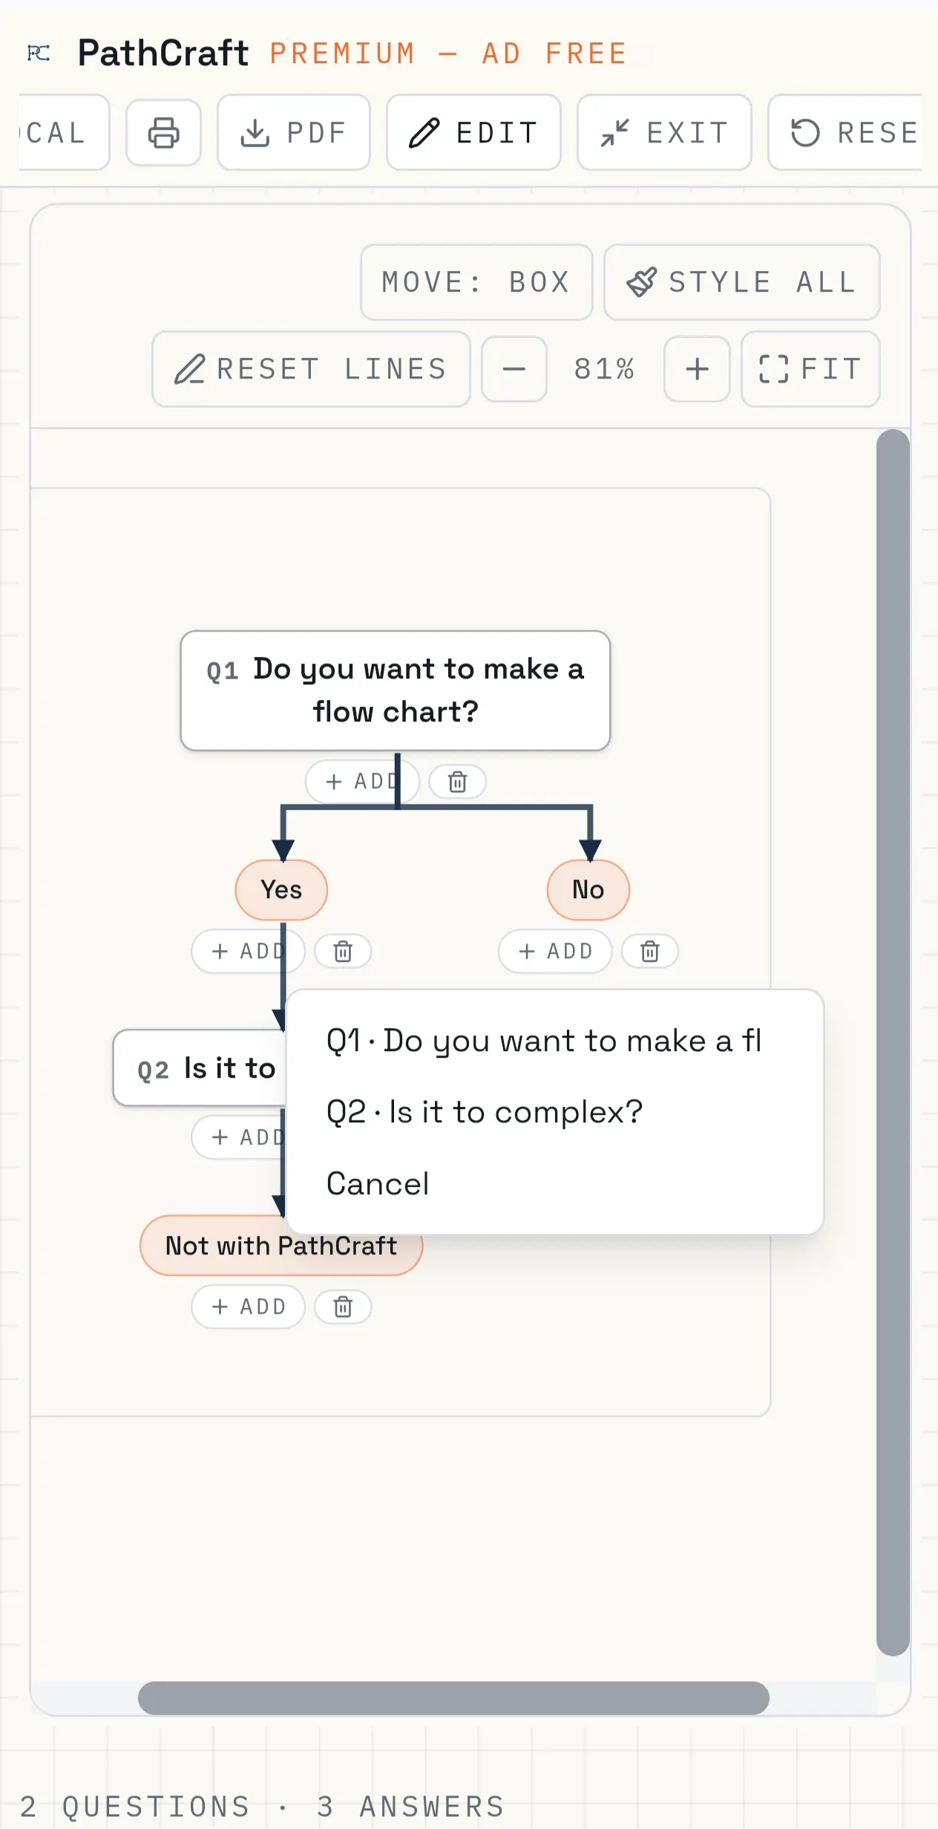The height and width of the screenshot is (1829, 938).
Task: Click the PathCraft logo icon
Action: point(39,53)
